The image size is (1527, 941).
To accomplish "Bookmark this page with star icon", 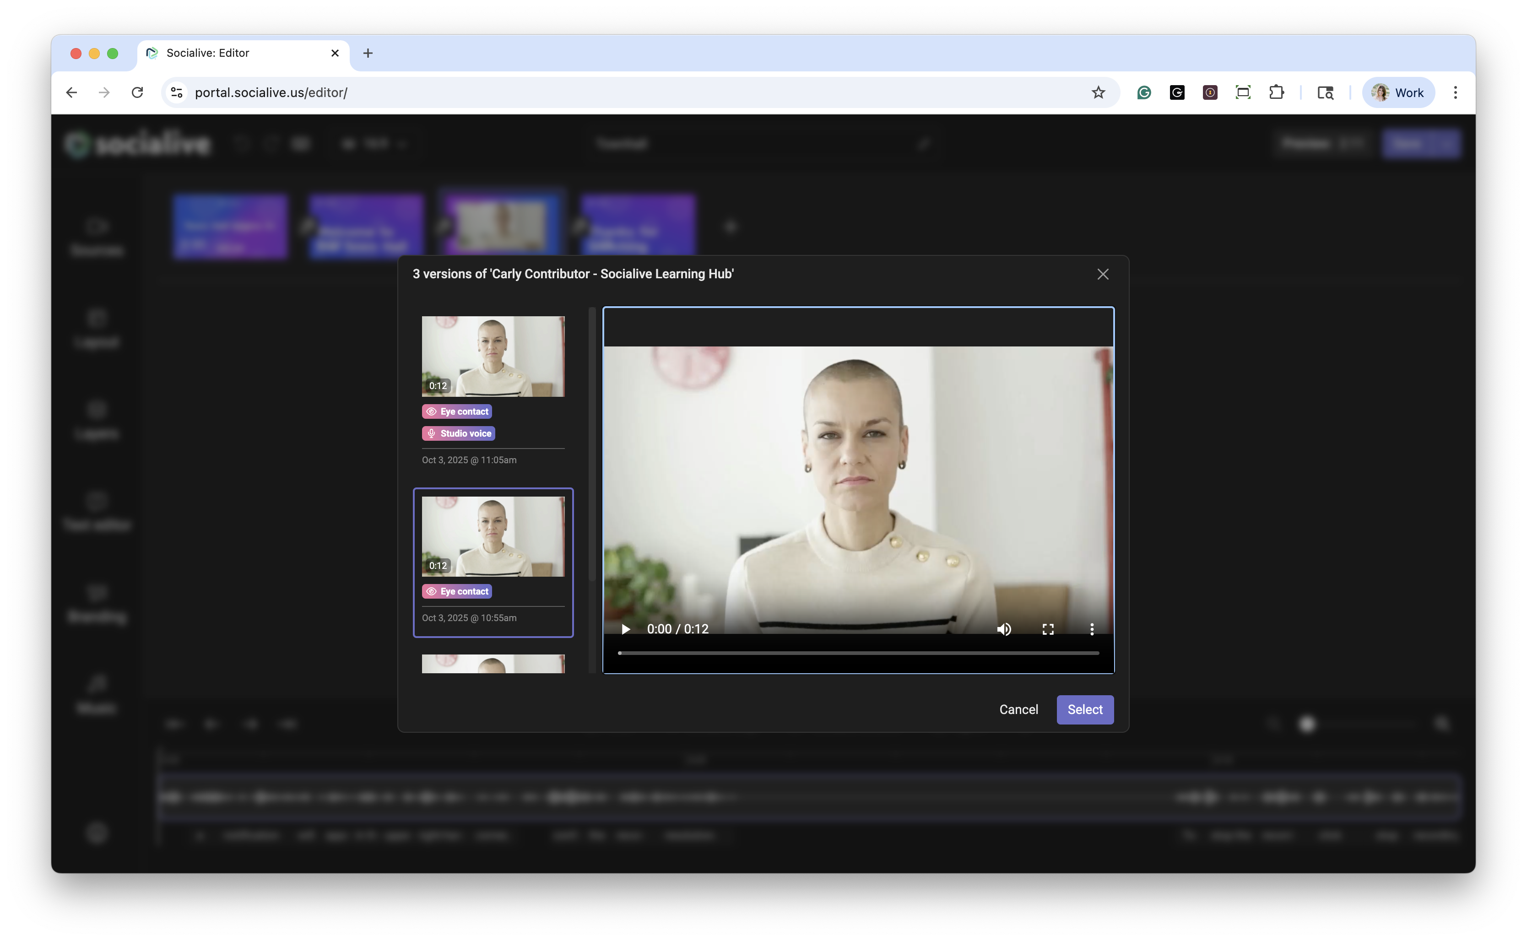I will point(1098,93).
